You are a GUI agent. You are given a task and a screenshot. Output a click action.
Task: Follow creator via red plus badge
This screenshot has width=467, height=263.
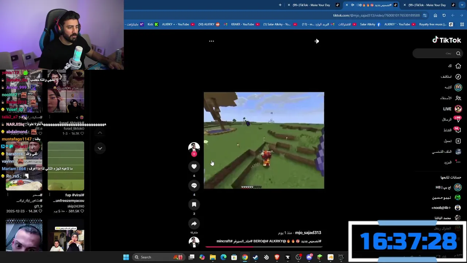click(x=194, y=154)
